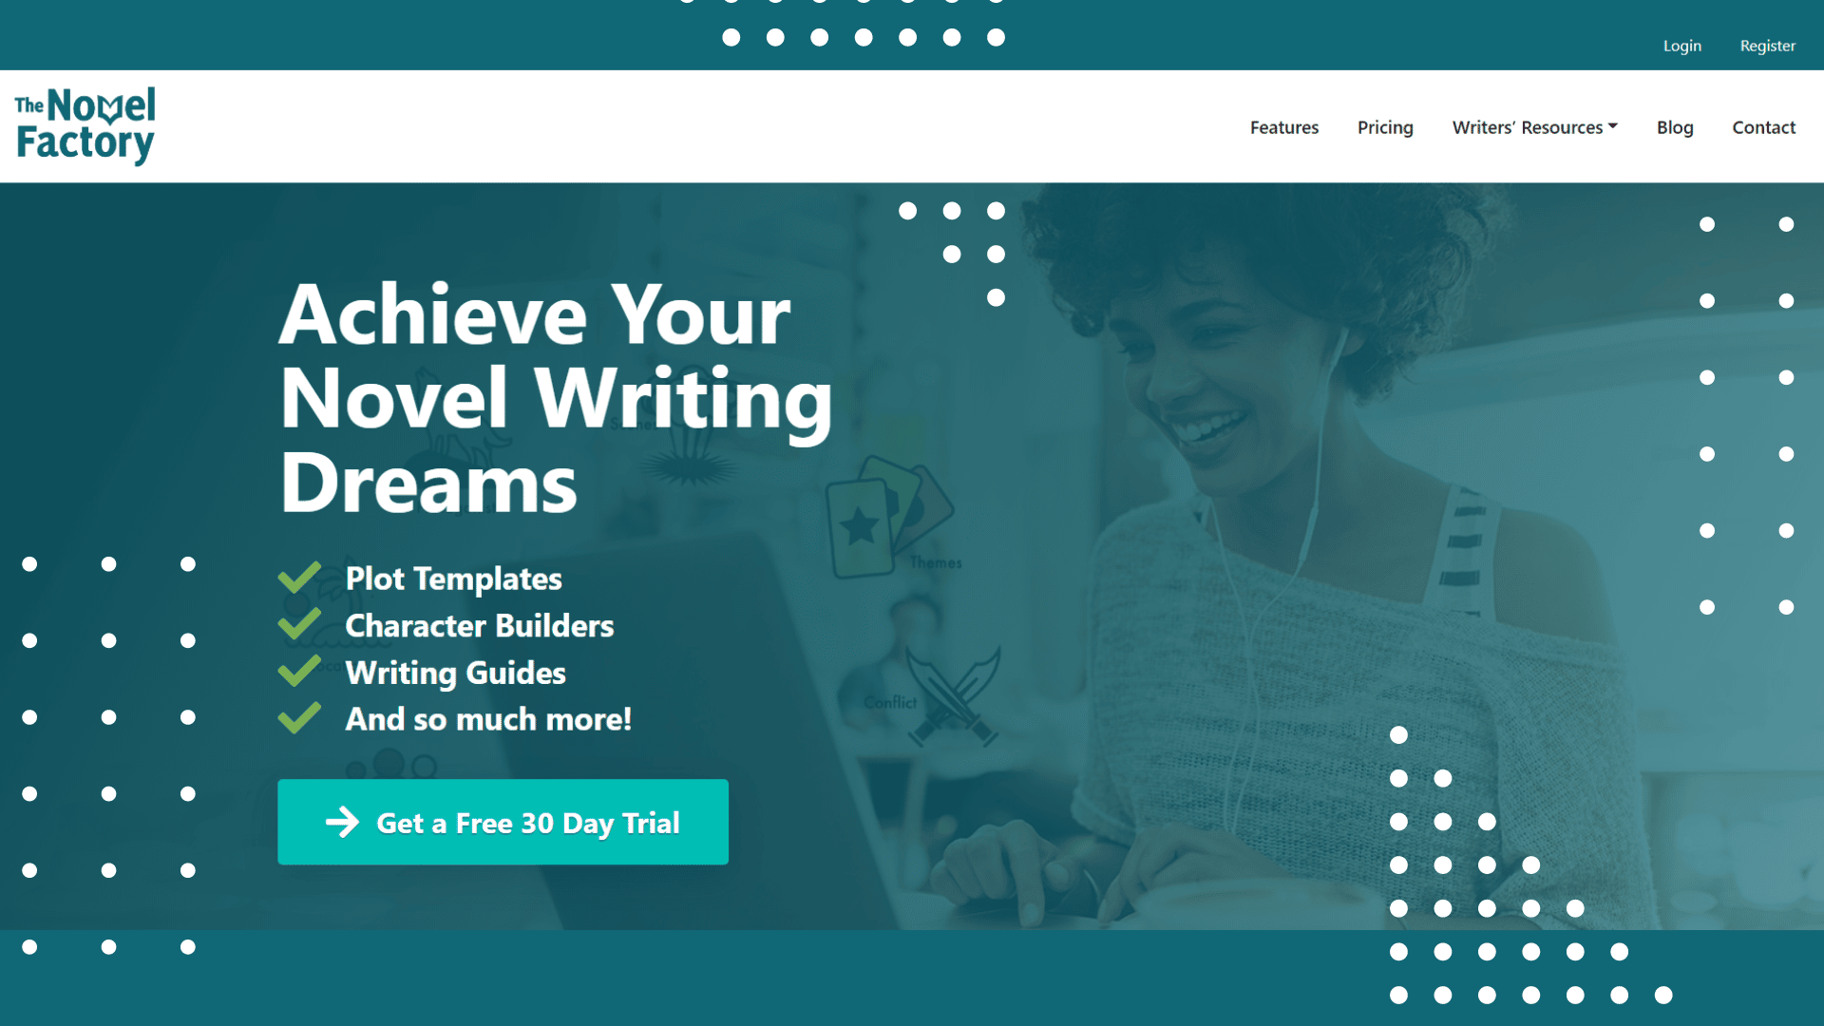
Task: Open the Features navigation menu item
Action: [1284, 125]
